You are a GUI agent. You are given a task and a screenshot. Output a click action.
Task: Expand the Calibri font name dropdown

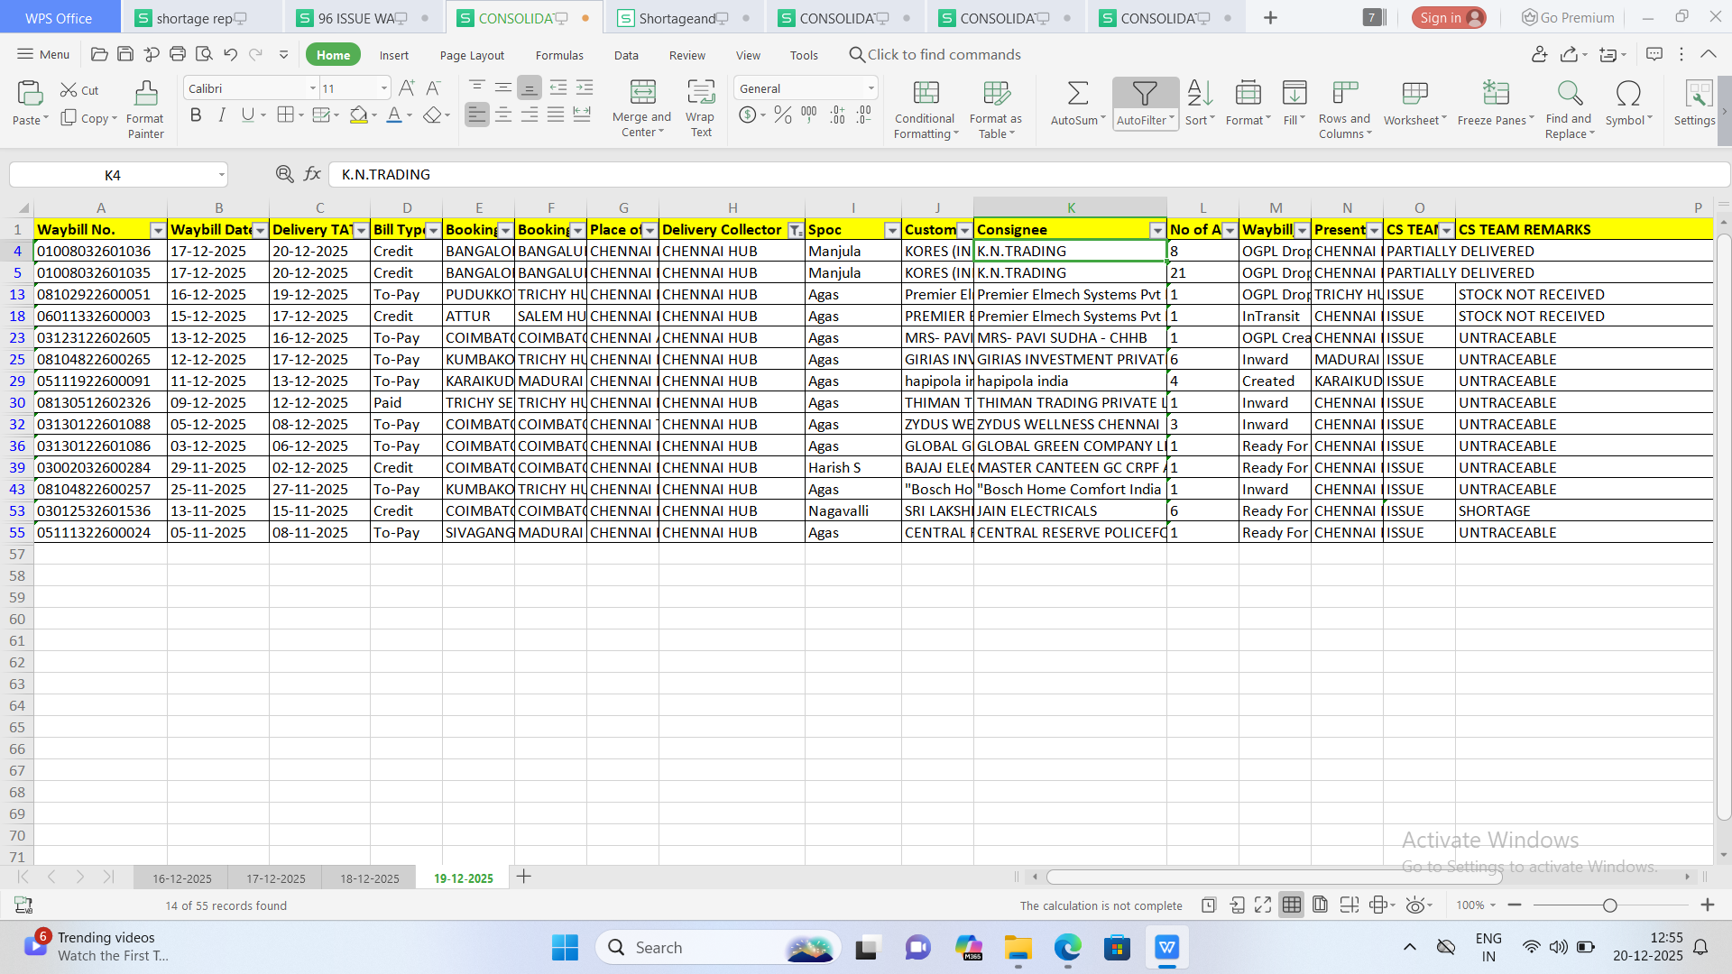312,88
